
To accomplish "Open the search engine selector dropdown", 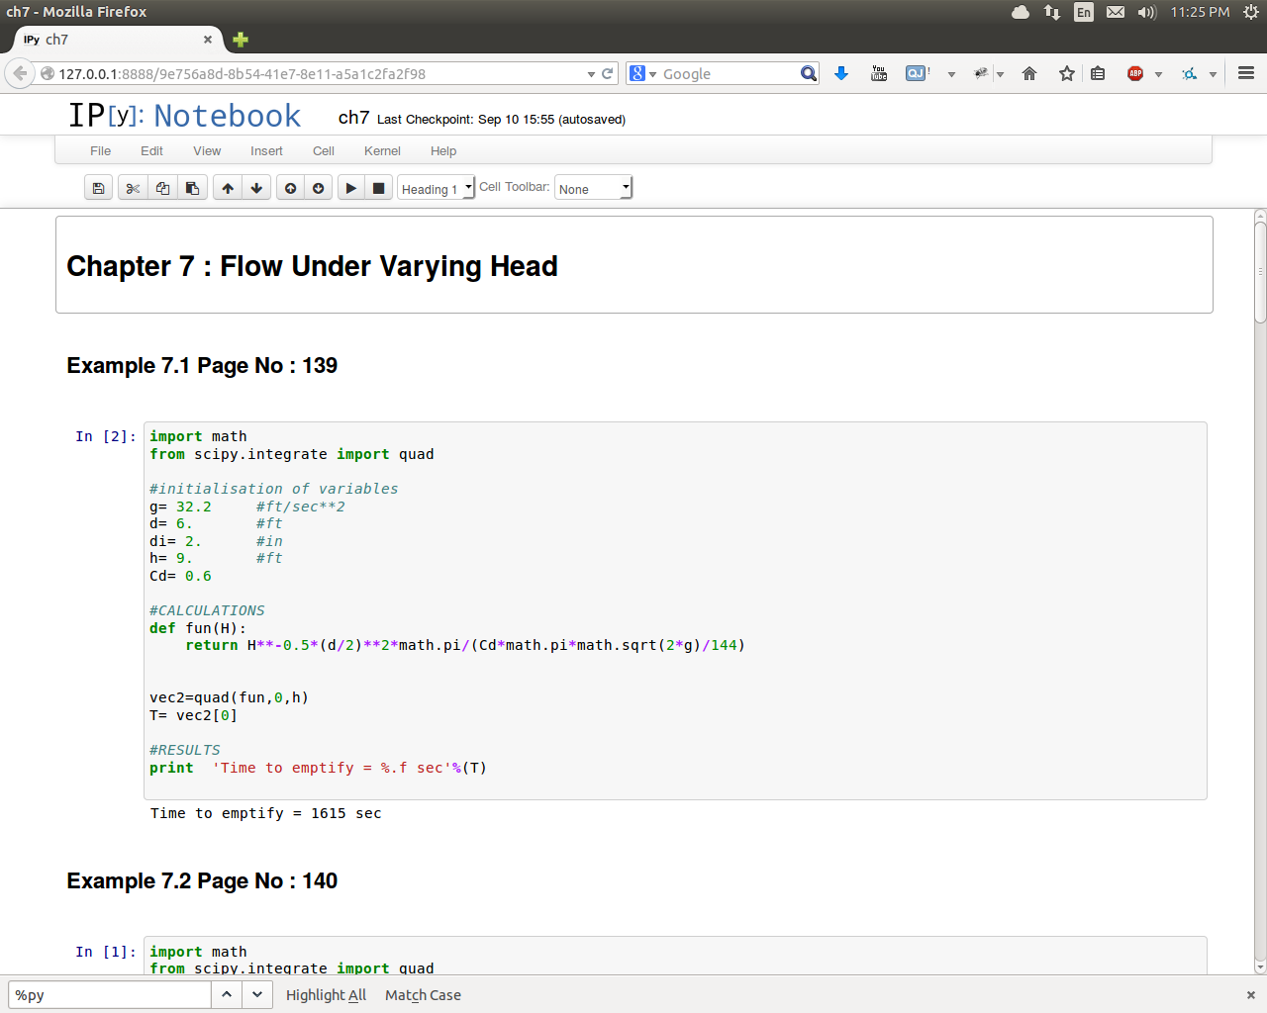I will (x=643, y=74).
